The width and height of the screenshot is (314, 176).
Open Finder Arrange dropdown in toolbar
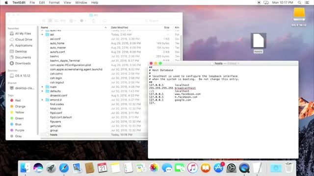click(73, 21)
